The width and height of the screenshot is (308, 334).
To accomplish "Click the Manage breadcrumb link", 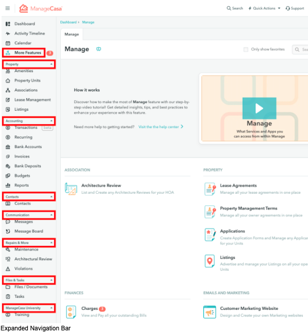I will (88, 22).
